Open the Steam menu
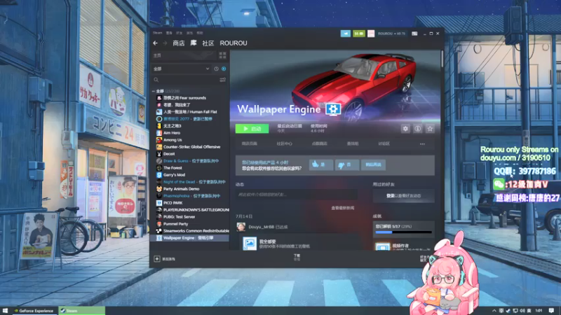 click(157, 33)
